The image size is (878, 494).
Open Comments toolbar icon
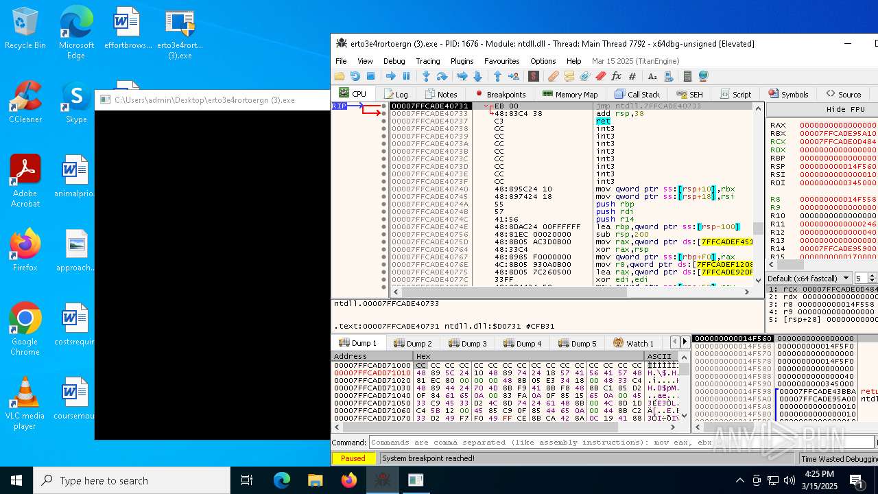point(569,76)
